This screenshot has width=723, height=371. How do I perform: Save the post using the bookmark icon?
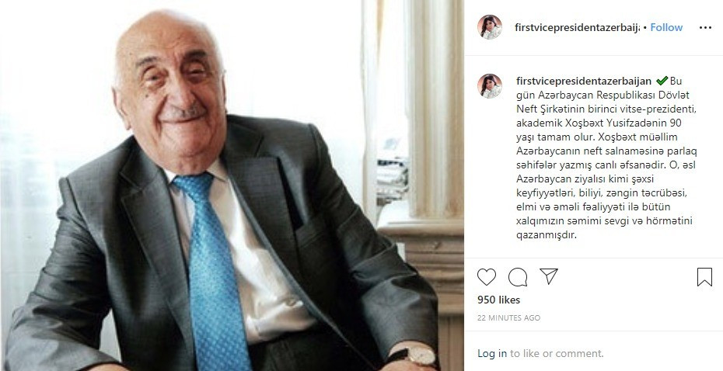(704, 277)
